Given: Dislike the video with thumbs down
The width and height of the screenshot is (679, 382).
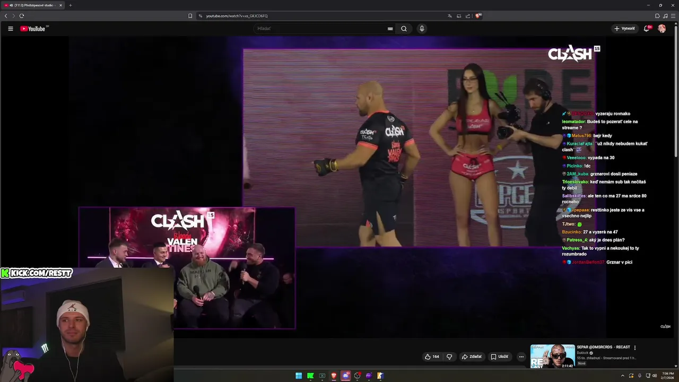Looking at the screenshot, I should point(449,357).
